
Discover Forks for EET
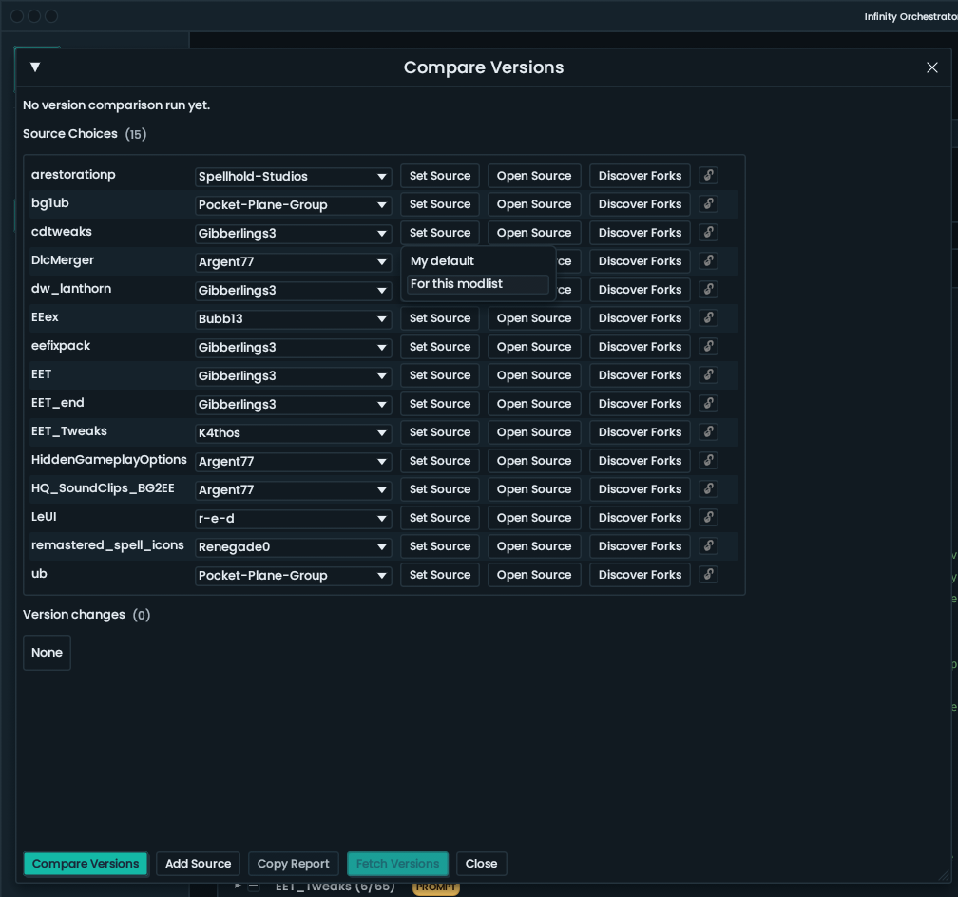640,375
